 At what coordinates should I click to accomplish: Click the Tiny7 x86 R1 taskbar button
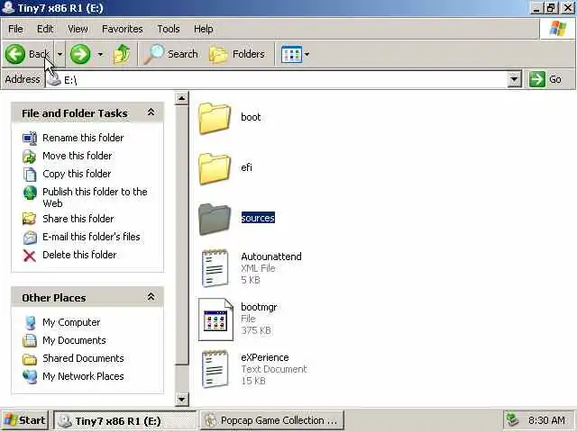tap(125, 420)
